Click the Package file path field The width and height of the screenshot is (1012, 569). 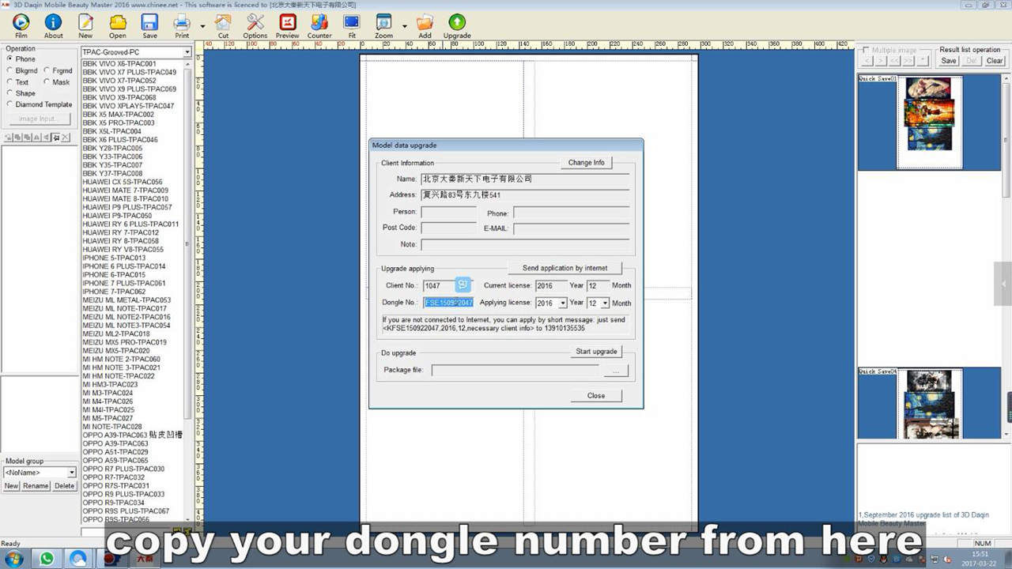click(515, 371)
